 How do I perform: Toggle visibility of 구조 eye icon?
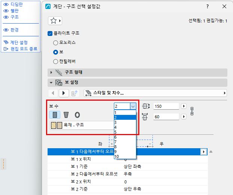6,17
